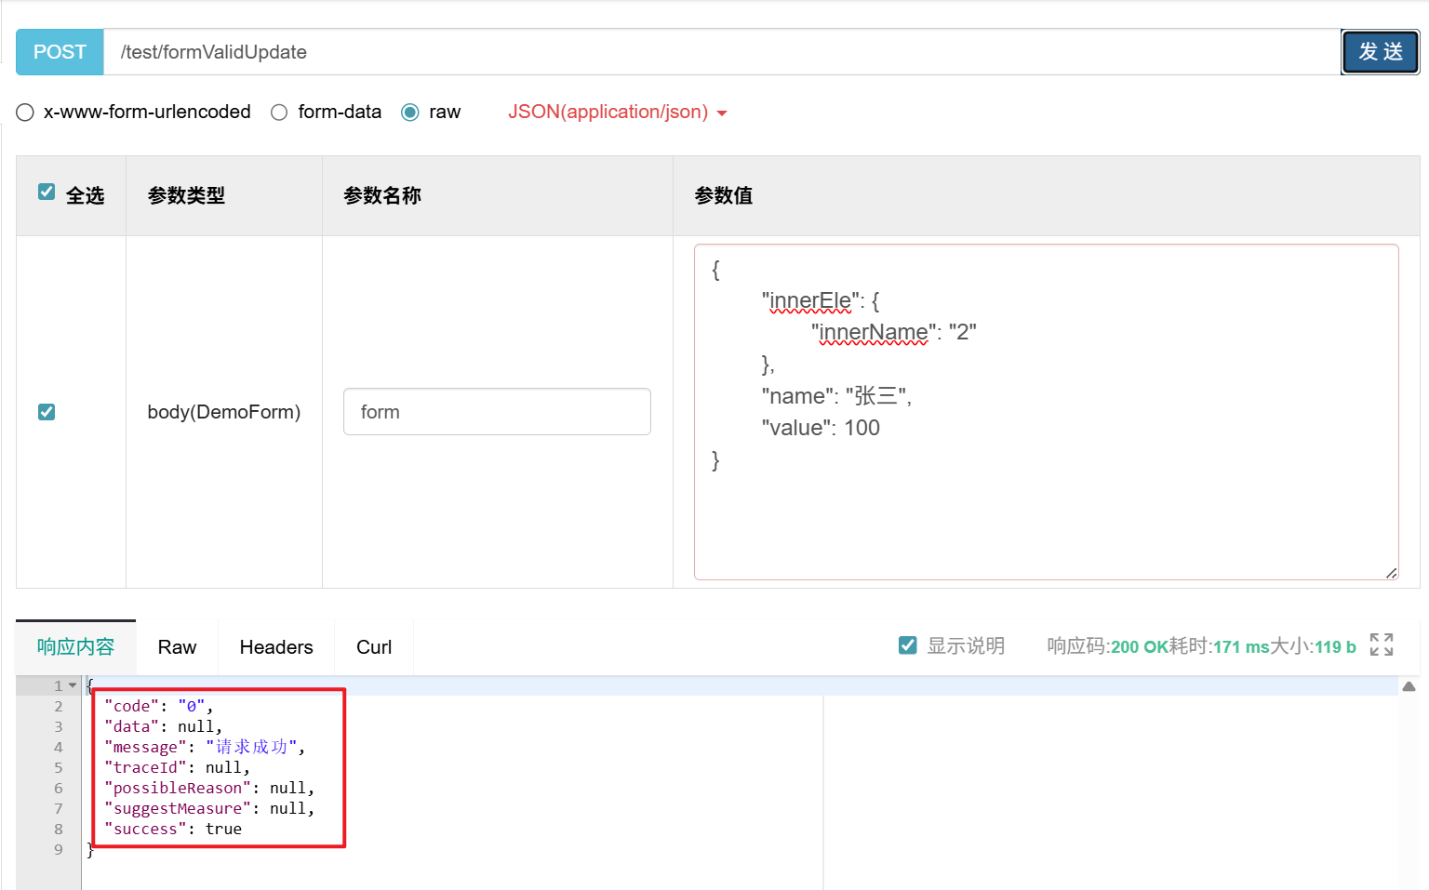Click the red dropdown arrow beside JSON(application/json)

pos(724,112)
